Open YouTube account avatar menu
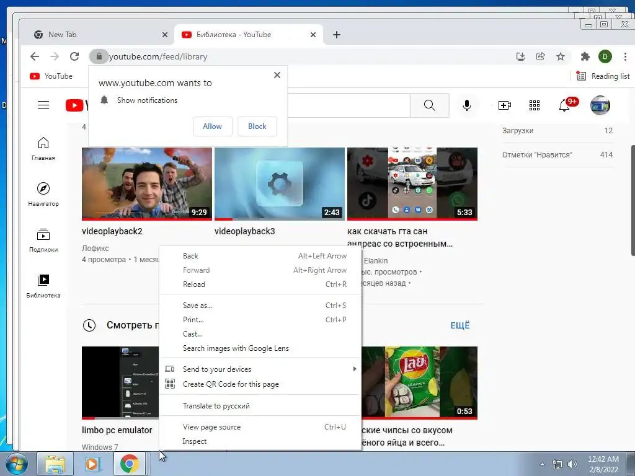Image resolution: width=635 pixels, height=476 pixels. coord(600,105)
